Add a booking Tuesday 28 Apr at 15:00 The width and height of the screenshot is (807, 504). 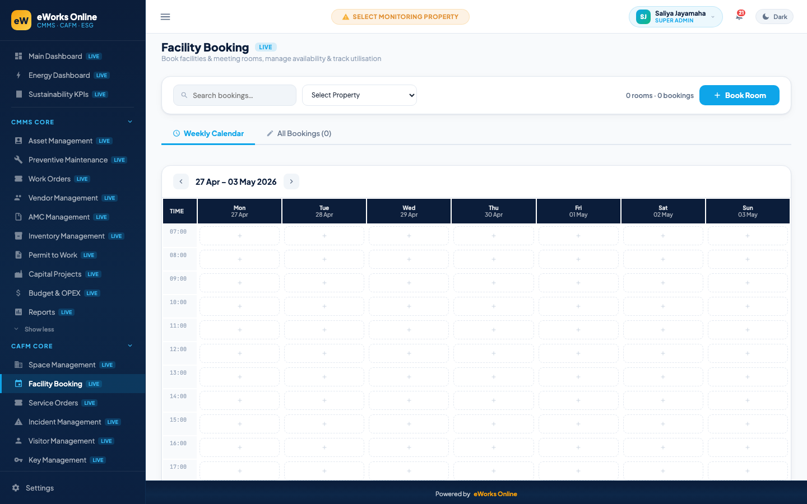pos(324,424)
